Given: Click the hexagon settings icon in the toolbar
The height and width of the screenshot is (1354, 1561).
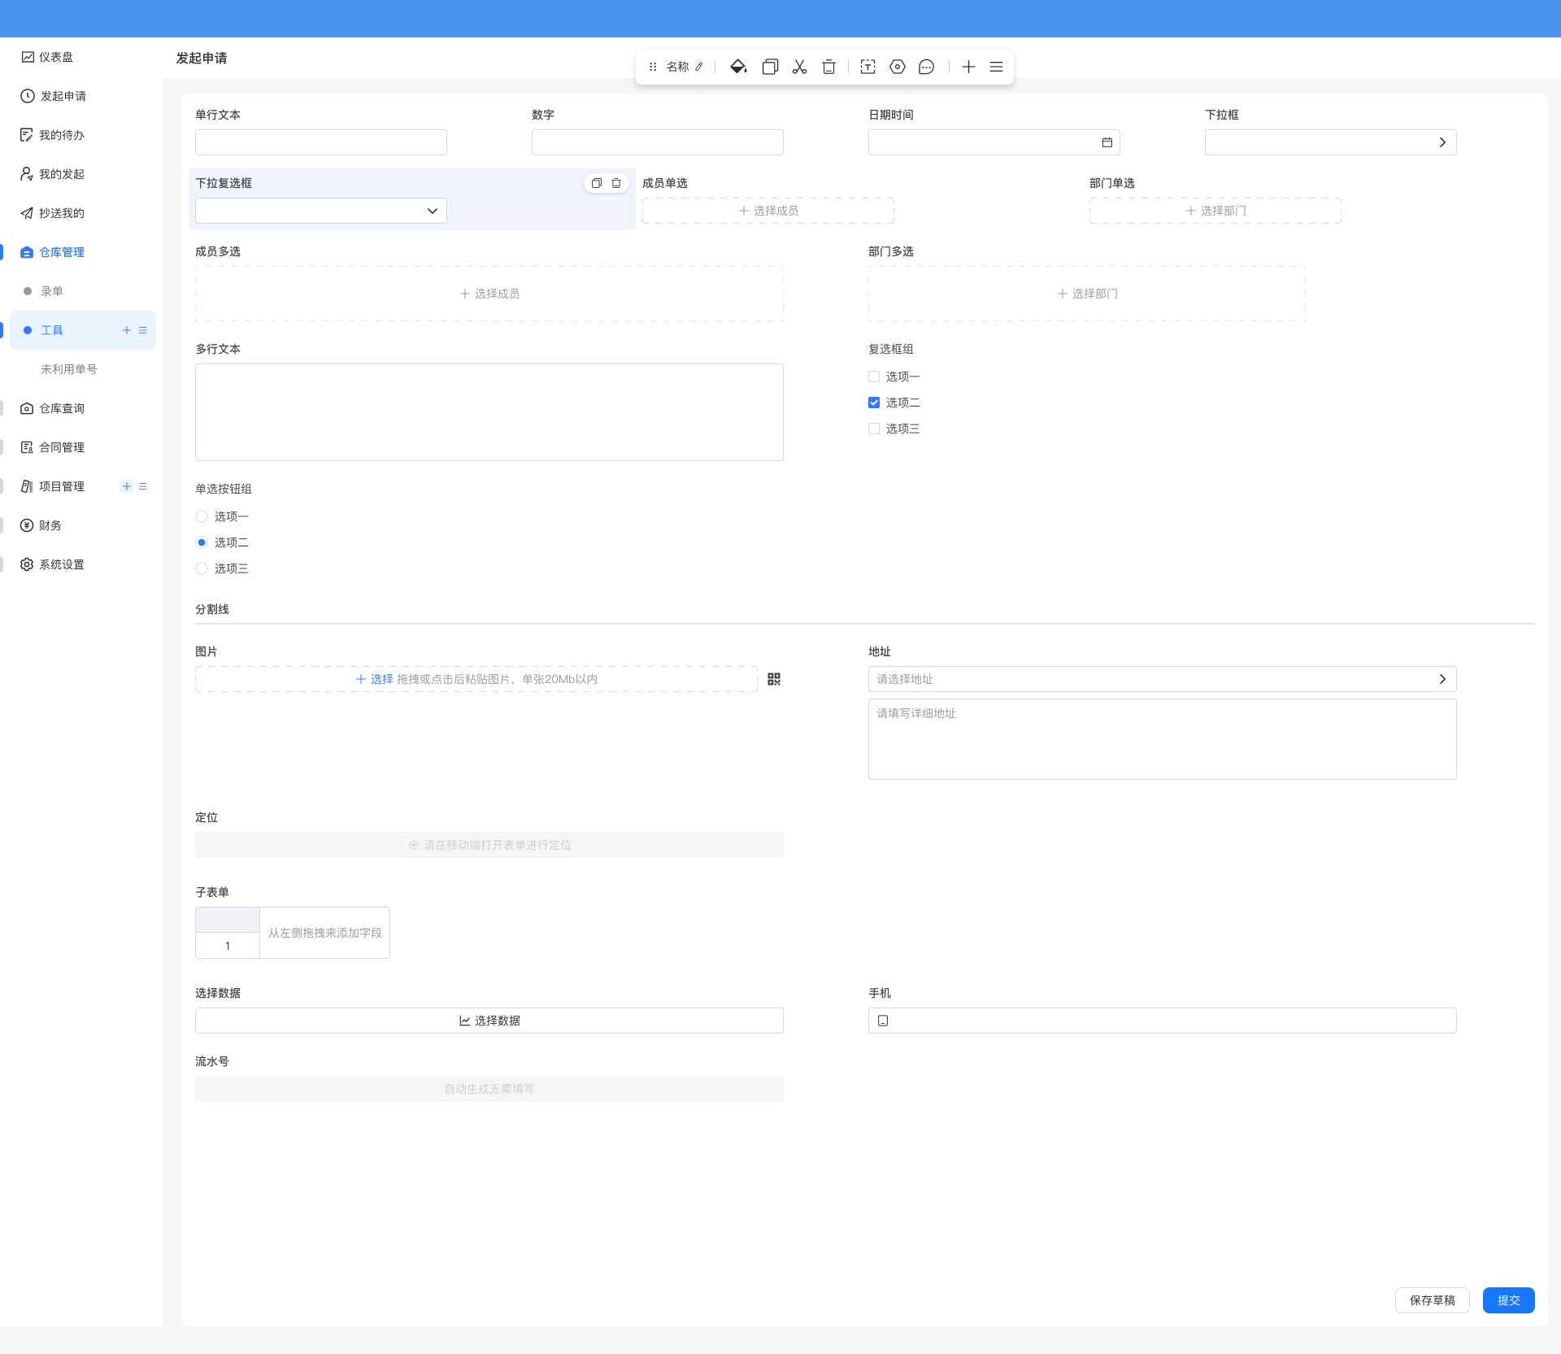Looking at the screenshot, I should point(897,67).
